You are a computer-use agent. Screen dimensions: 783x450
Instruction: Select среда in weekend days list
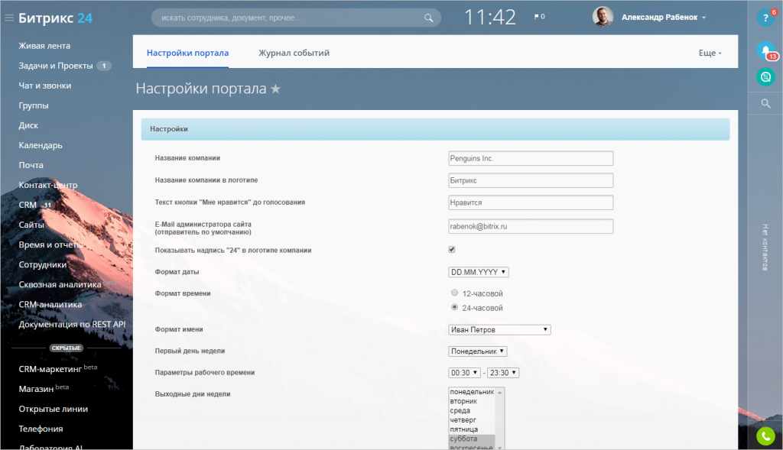472,410
